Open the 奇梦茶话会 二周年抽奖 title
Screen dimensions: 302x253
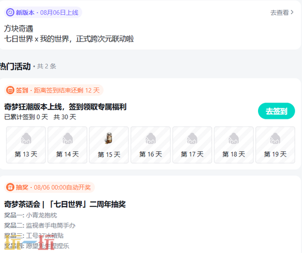tap(65, 204)
